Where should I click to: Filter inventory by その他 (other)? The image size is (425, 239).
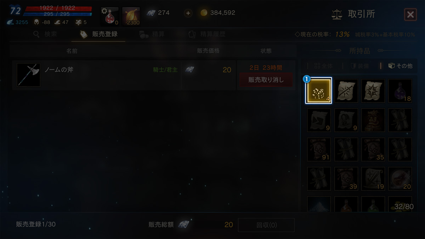point(400,66)
